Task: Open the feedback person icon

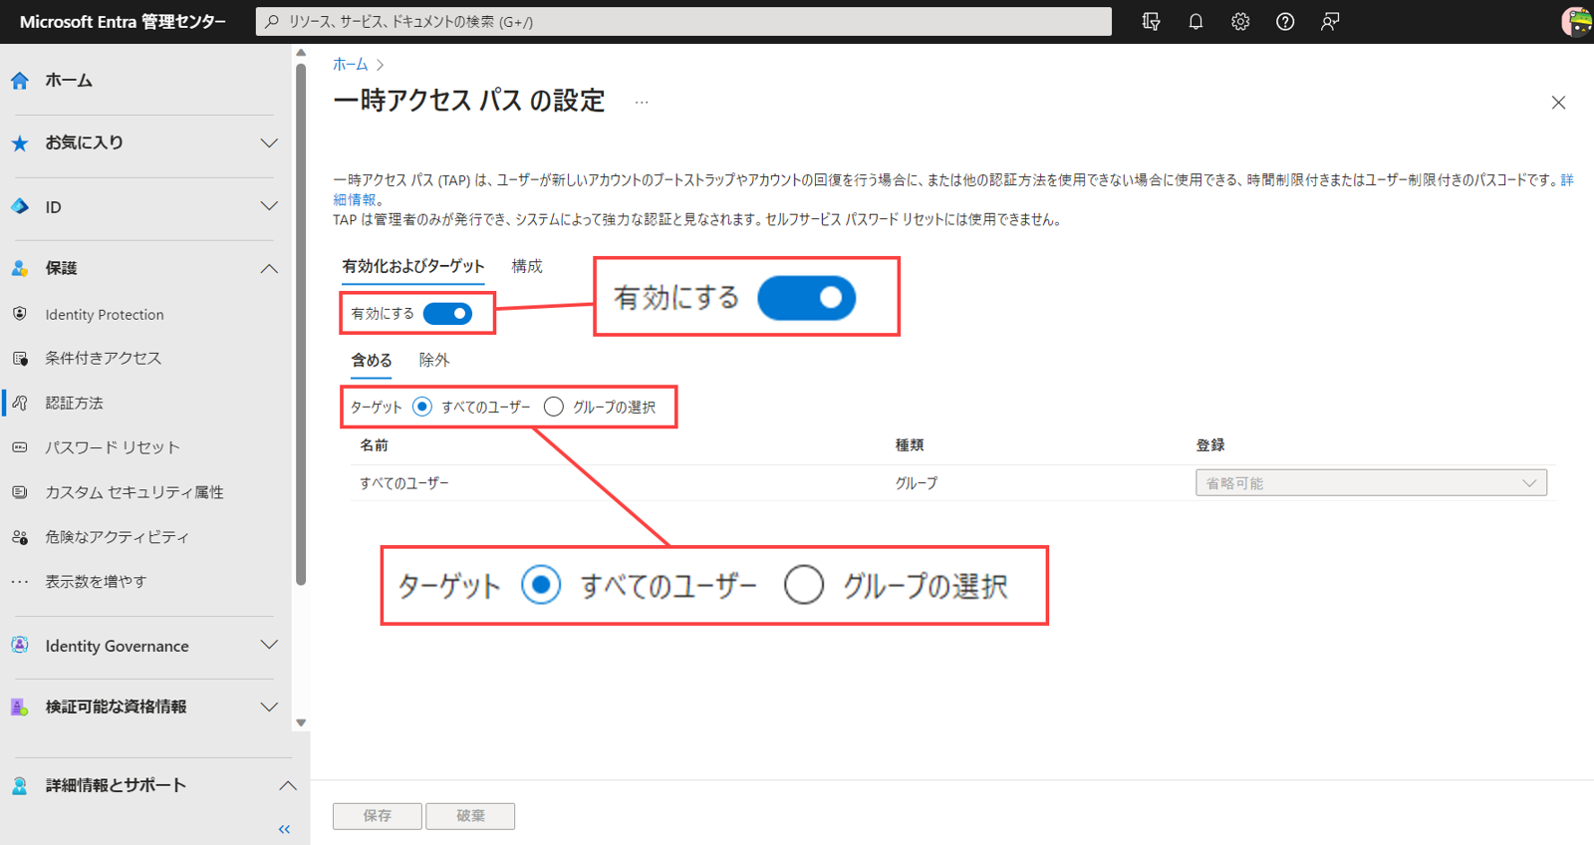Action: pyautogui.click(x=1330, y=21)
